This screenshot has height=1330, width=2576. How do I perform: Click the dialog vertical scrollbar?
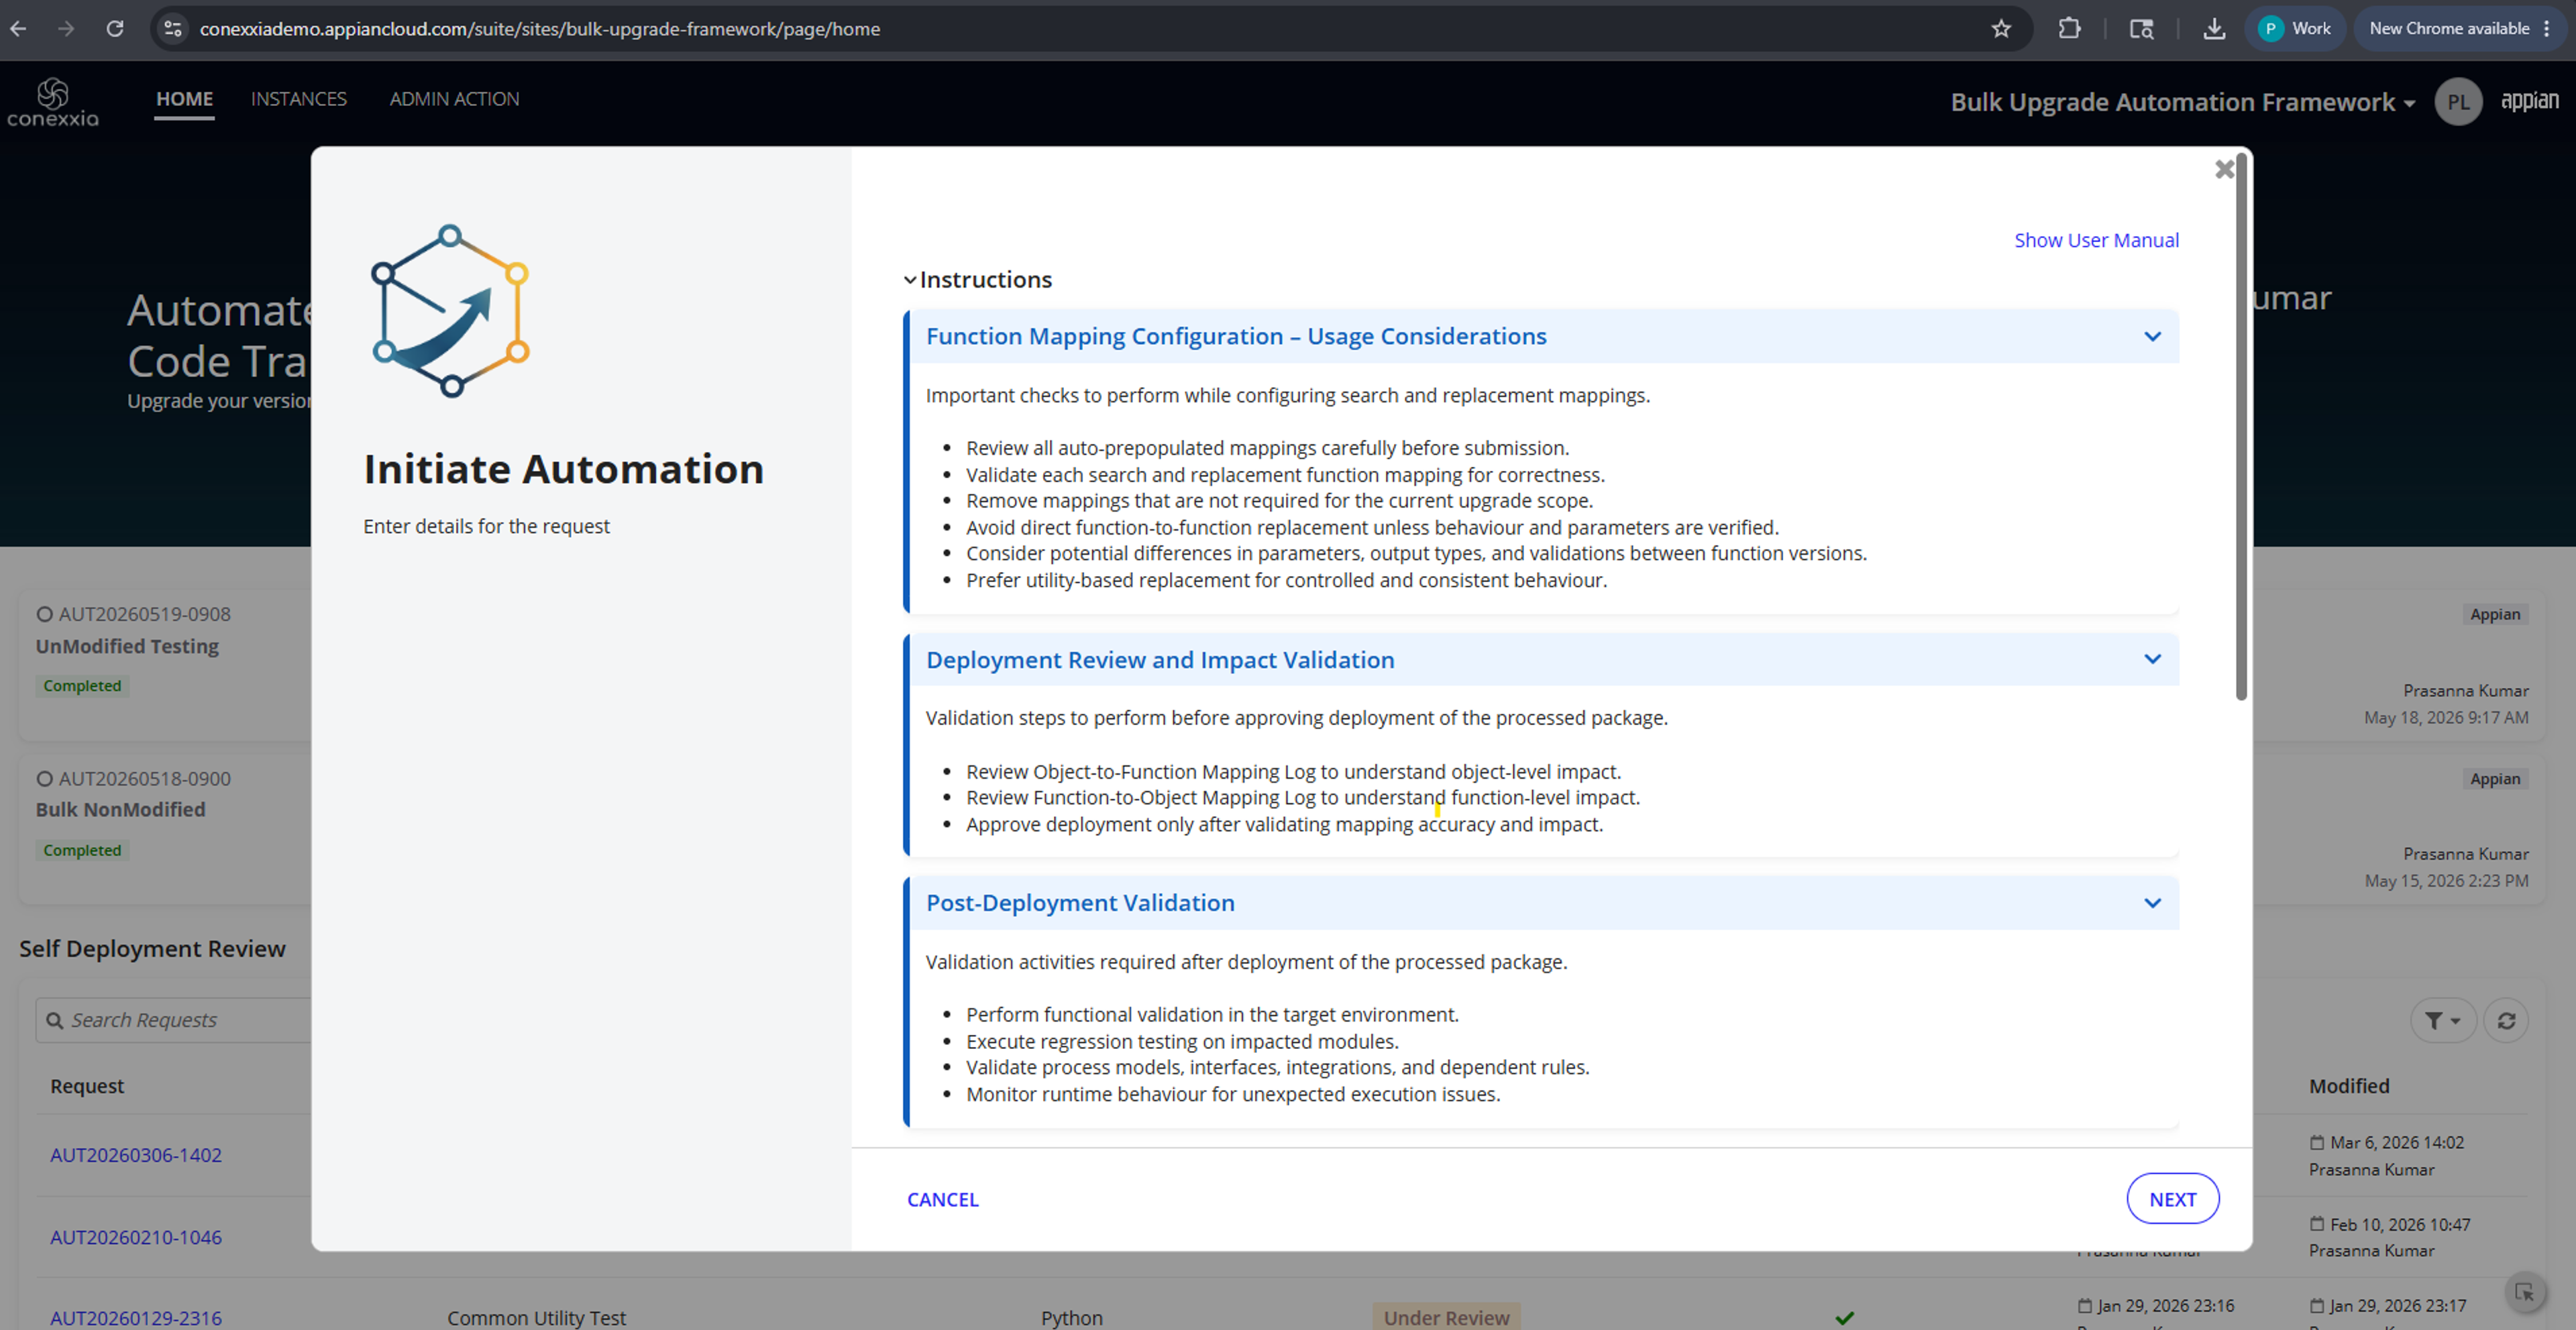2241,427
